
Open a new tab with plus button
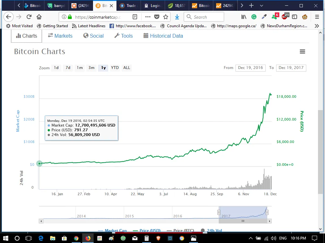[251, 6]
